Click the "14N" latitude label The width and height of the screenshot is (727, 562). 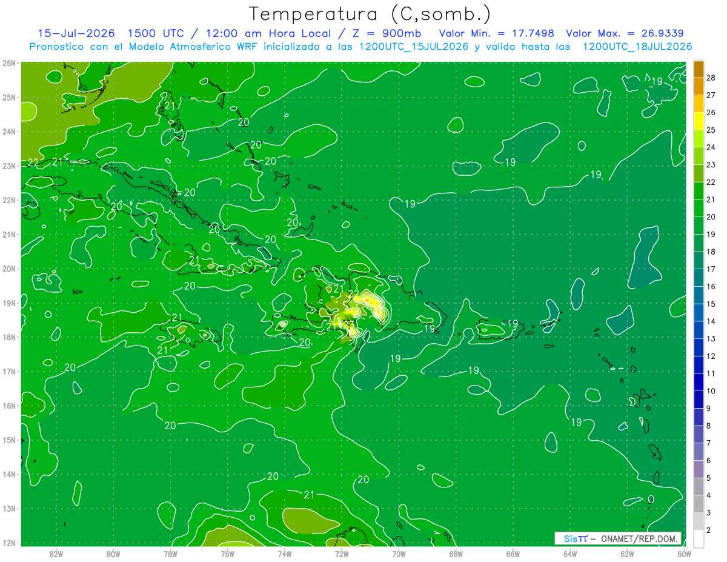9,474
